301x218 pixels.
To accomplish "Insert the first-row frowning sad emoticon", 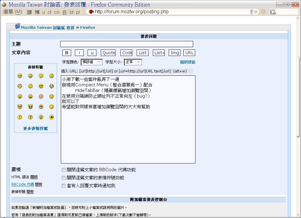I will [x=41, y=76].
